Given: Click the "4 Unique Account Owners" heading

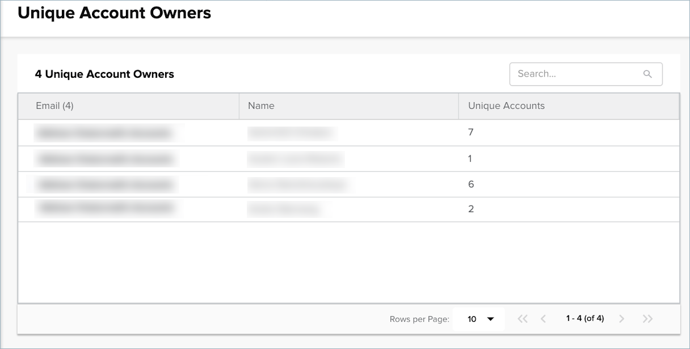Looking at the screenshot, I should click(104, 74).
